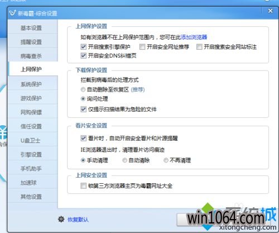Open 网购保镖 settings tab
This screenshot has width=279, height=233.
[x=33, y=112]
